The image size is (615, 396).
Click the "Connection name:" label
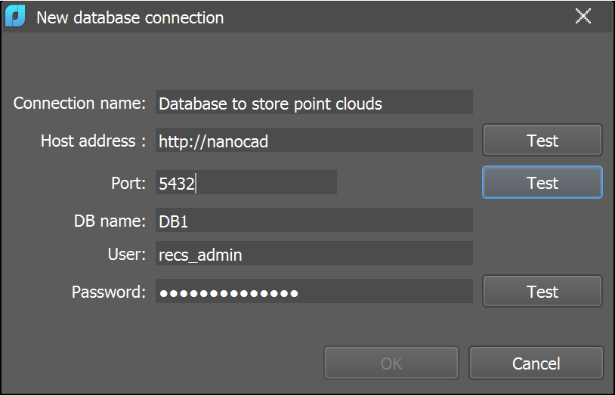pyautogui.click(x=79, y=104)
